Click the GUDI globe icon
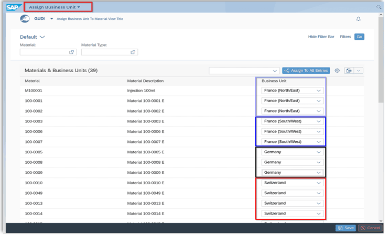Viewport: 390px width, 236px height. tap(25, 19)
